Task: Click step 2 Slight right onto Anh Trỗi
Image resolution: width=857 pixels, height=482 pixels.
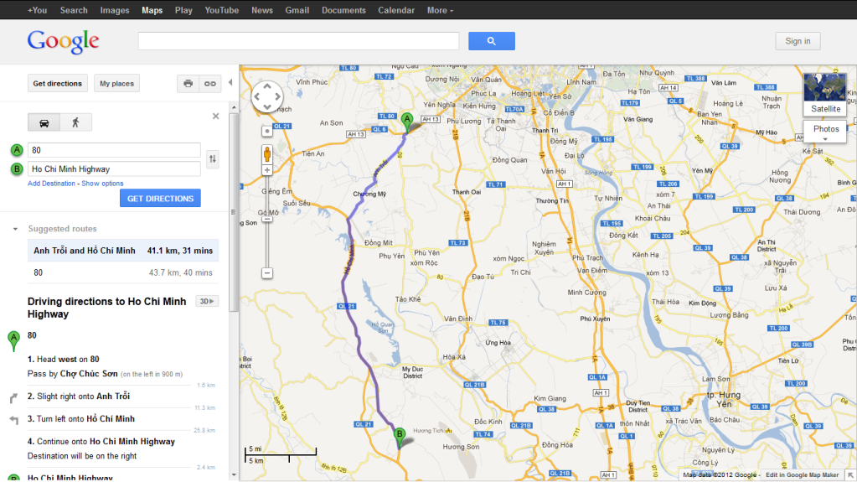Action: click(x=79, y=396)
